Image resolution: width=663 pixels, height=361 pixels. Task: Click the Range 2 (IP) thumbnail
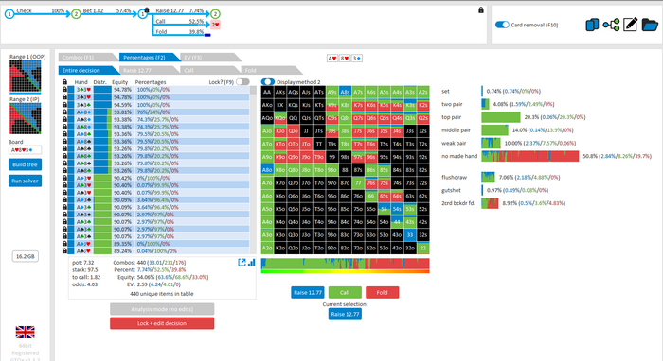(x=26, y=118)
